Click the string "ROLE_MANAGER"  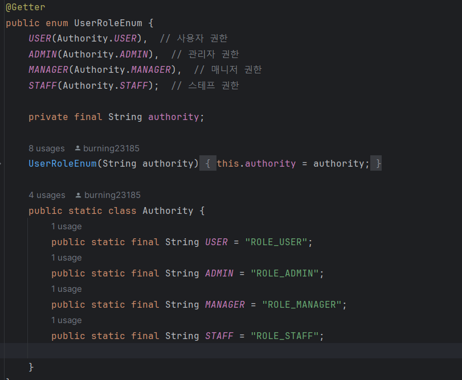(x=302, y=305)
